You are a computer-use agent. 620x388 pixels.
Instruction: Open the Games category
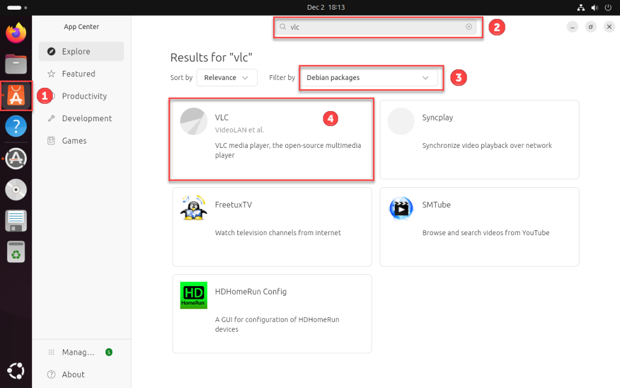click(82, 141)
